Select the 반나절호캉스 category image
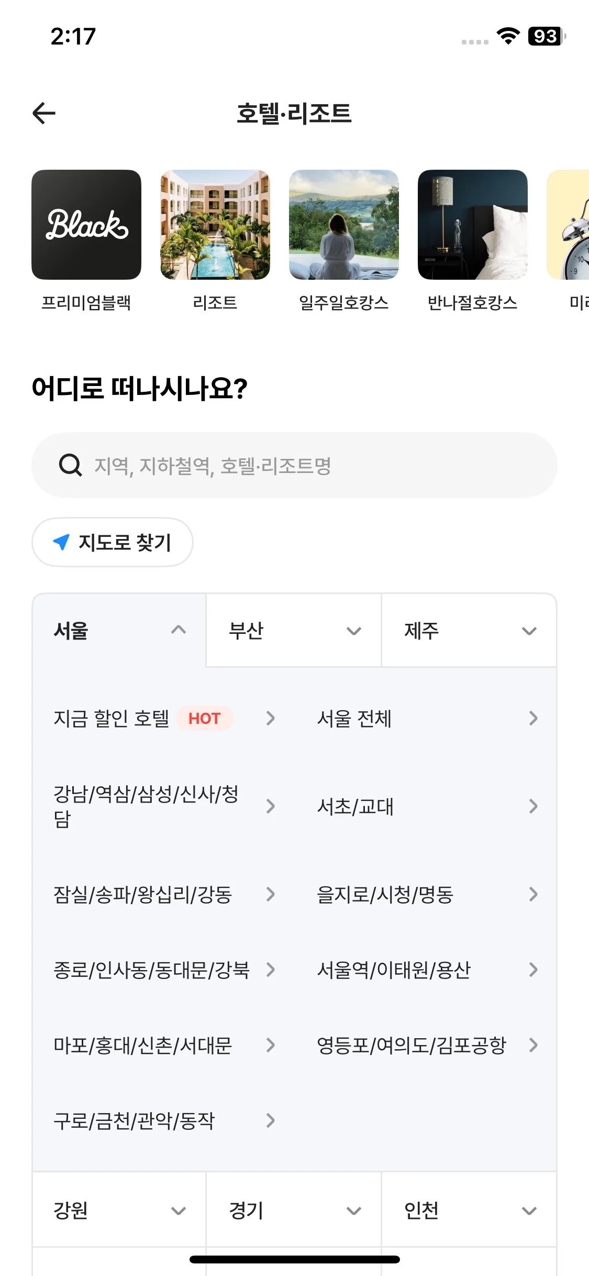The height and width of the screenshot is (1276, 589). coord(473,225)
